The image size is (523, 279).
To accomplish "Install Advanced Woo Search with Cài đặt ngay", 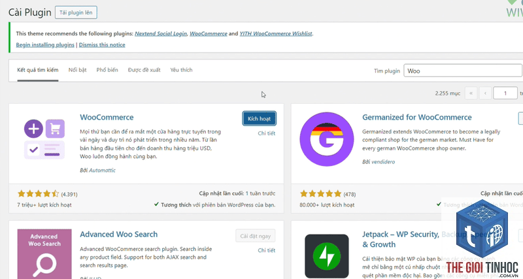I will (x=255, y=236).
